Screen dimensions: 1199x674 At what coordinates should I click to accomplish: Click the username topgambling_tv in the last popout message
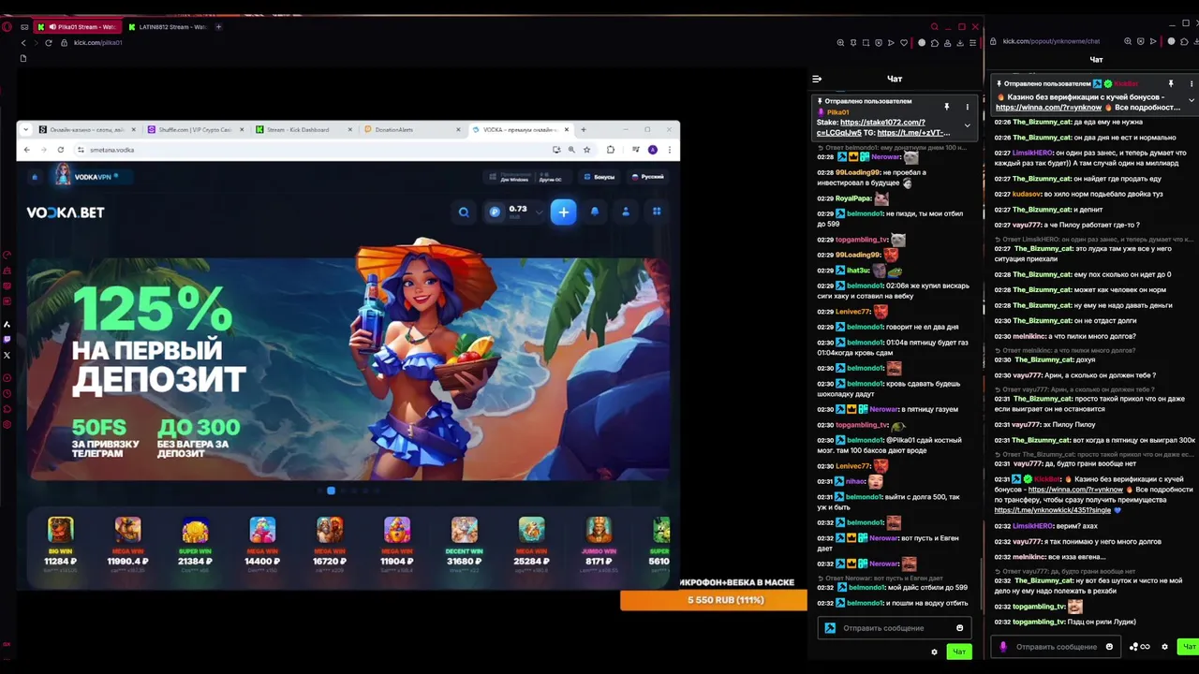[x=1039, y=622]
